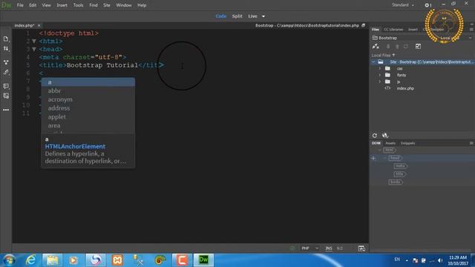Screen dimensions: 475x267
Task: Select 'address' in the autocomplete list
Action: [88, 108]
